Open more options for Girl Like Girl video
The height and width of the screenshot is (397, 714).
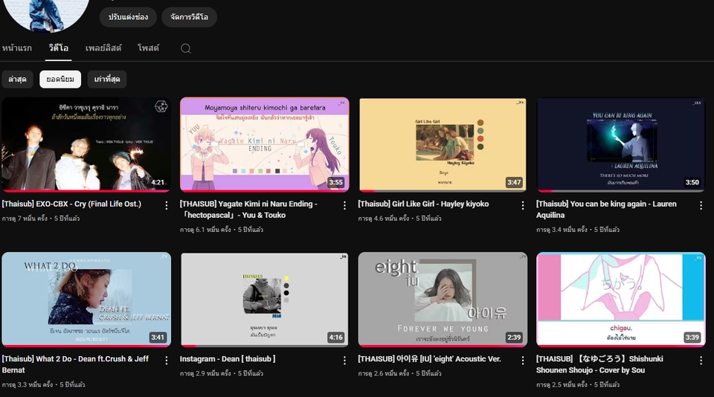[522, 205]
